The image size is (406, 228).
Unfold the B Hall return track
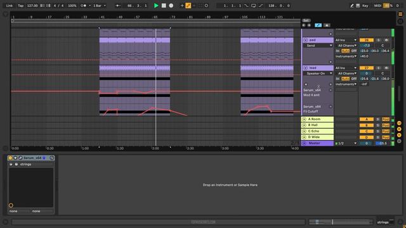pyautogui.click(x=304, y=125)
